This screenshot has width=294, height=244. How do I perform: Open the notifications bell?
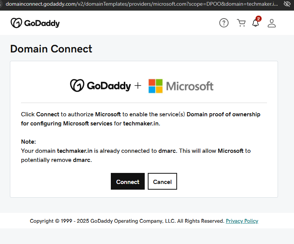coord(256,24)
